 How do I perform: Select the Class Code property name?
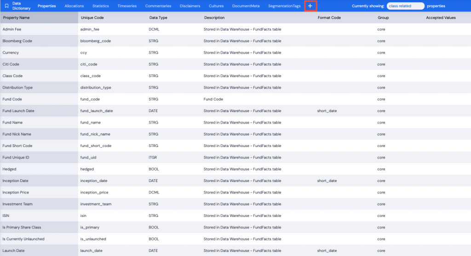pos(12,76)
